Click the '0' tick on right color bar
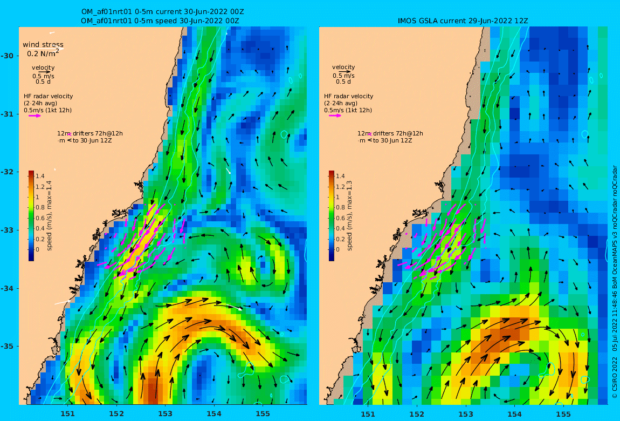This screenshot has width=620, height=421. tap(338, 249)
